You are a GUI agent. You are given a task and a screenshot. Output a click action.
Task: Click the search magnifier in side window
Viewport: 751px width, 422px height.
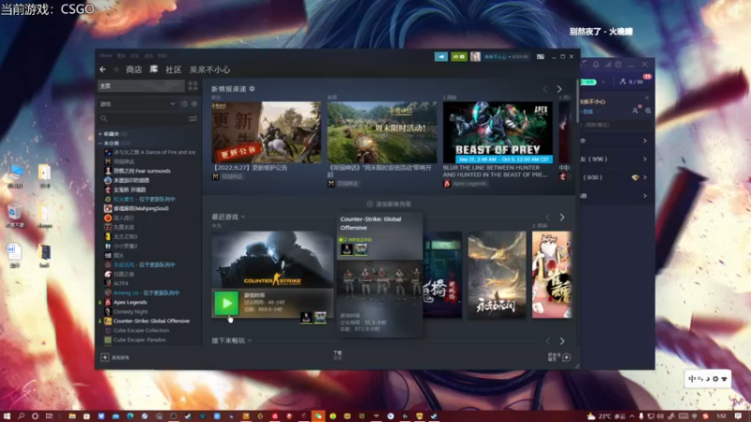tap(648, 111)
